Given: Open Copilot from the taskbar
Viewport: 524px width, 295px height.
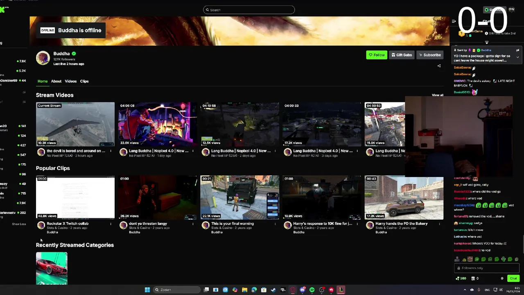Looking at the screenshot, I should click(x=235, y=290).
